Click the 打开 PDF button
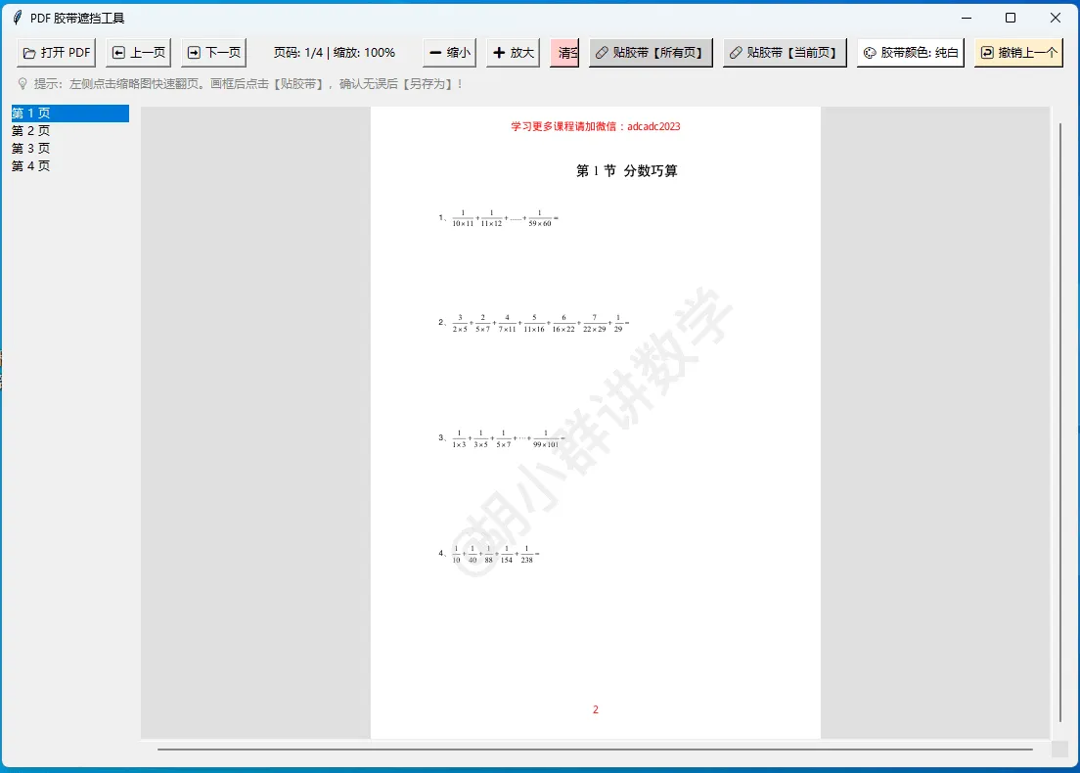This screenshot has width=1080, height=773. point(56,53)
